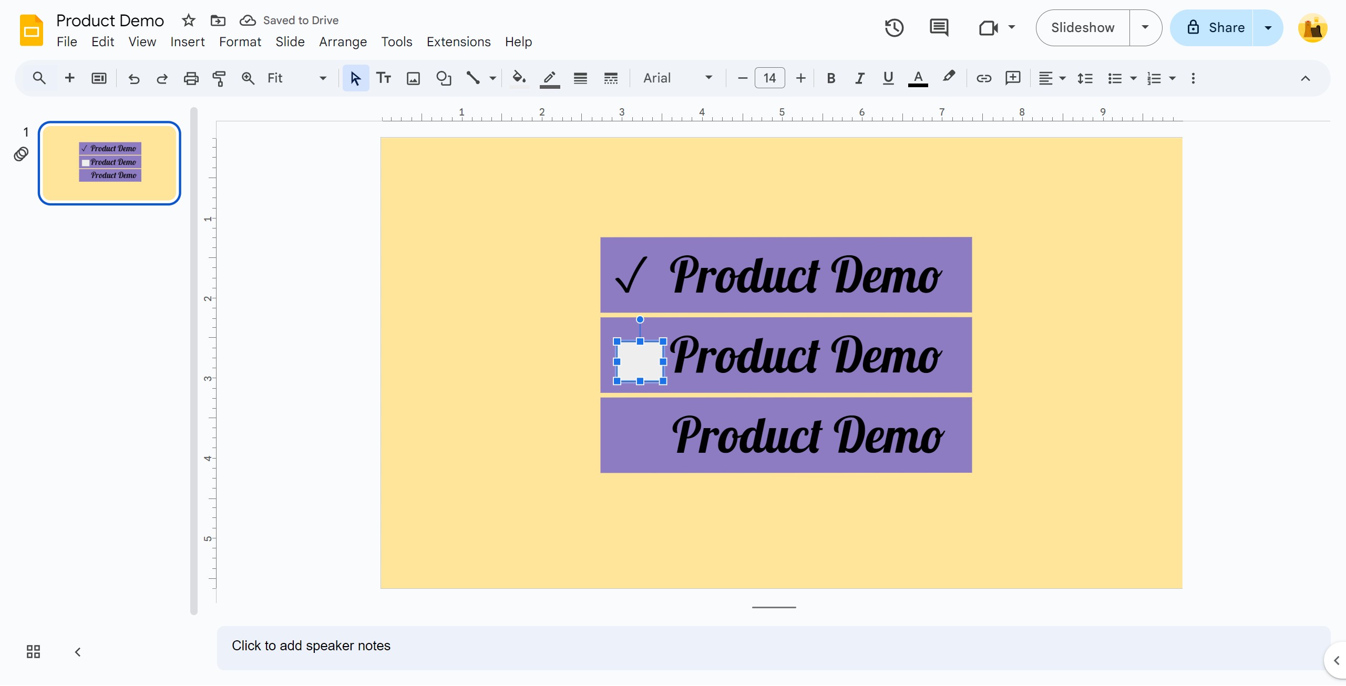This screenshot has width=1346, height=686.
Task: Open the Edit menu
Action: coord(102,41)
